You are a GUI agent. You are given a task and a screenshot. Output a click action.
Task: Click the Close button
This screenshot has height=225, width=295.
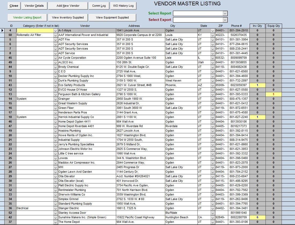(14, 5)
